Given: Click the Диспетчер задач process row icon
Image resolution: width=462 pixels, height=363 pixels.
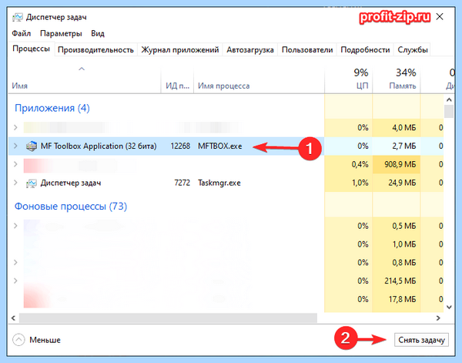Looking at the screenshot, I should (x=32, y=183).
